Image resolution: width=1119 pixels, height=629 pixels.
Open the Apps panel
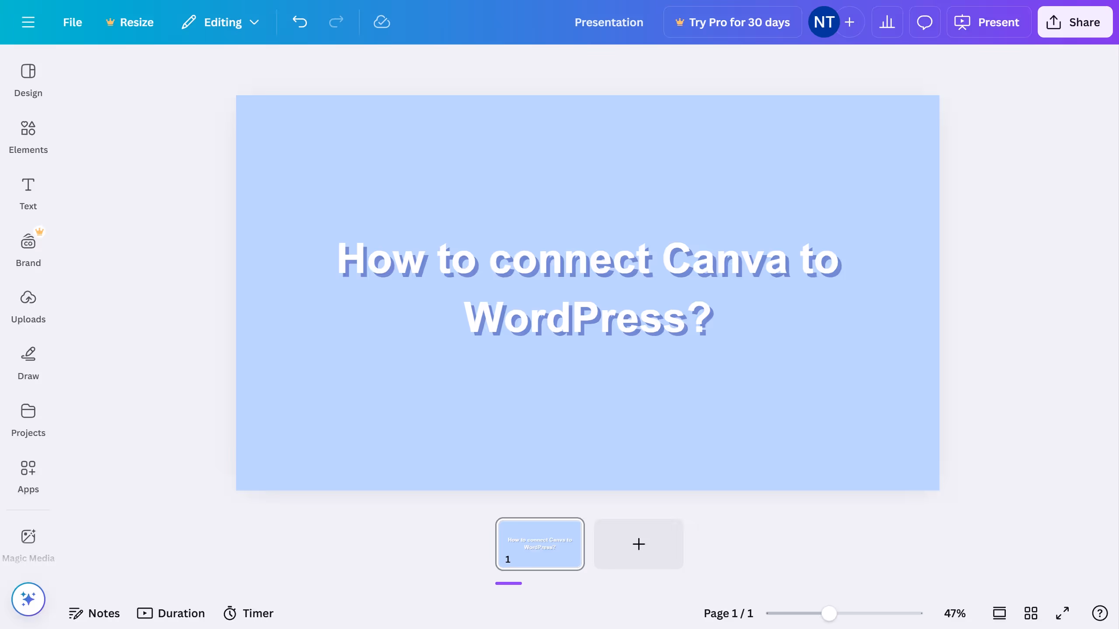tap(28, 477)
